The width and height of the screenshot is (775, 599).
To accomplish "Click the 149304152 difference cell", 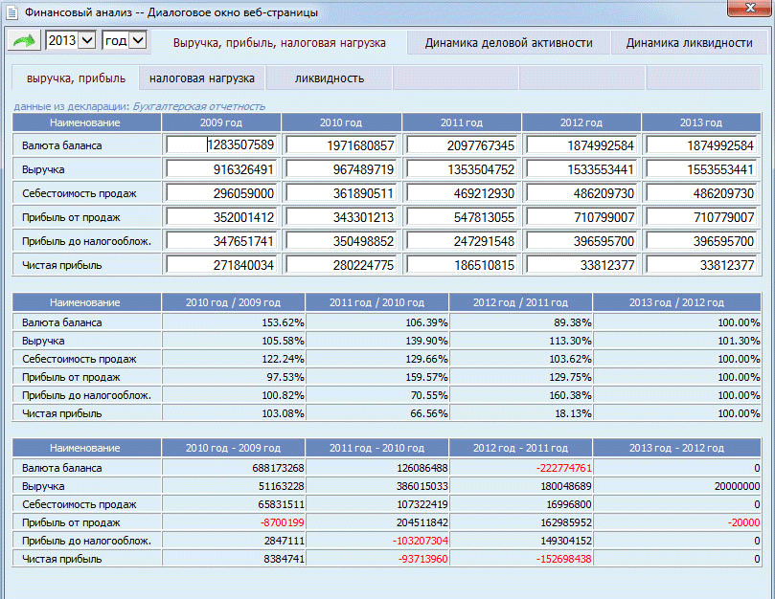I will (520, 541).
